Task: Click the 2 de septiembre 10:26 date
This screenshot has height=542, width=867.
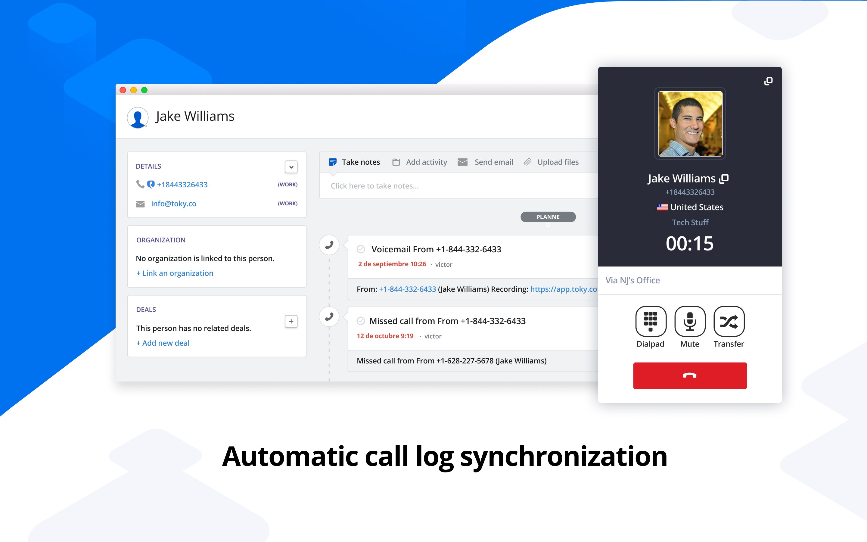Action: (392, 264)
